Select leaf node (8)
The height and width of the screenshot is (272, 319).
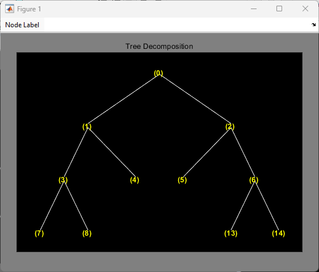coord(87,233)
